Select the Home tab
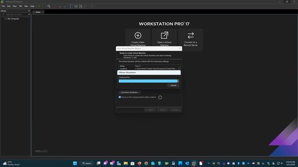The width and height of the screenshot is (298, 167). coord(38,12)
